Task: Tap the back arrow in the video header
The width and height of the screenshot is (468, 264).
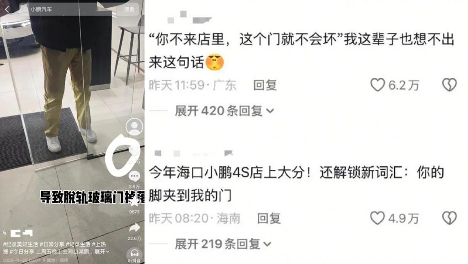Action: [x=7, y=9]
